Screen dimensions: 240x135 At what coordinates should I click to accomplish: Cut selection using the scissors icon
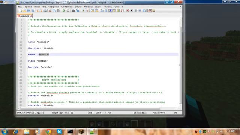coord(50,10)
